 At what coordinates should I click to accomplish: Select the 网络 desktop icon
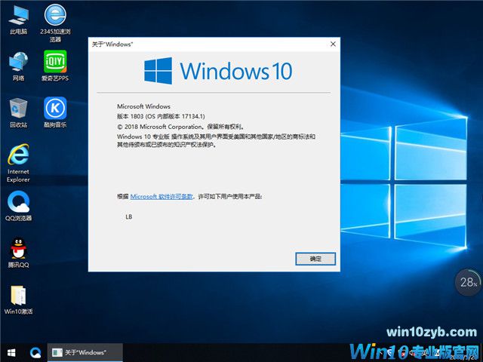click(x=18, y=66)
